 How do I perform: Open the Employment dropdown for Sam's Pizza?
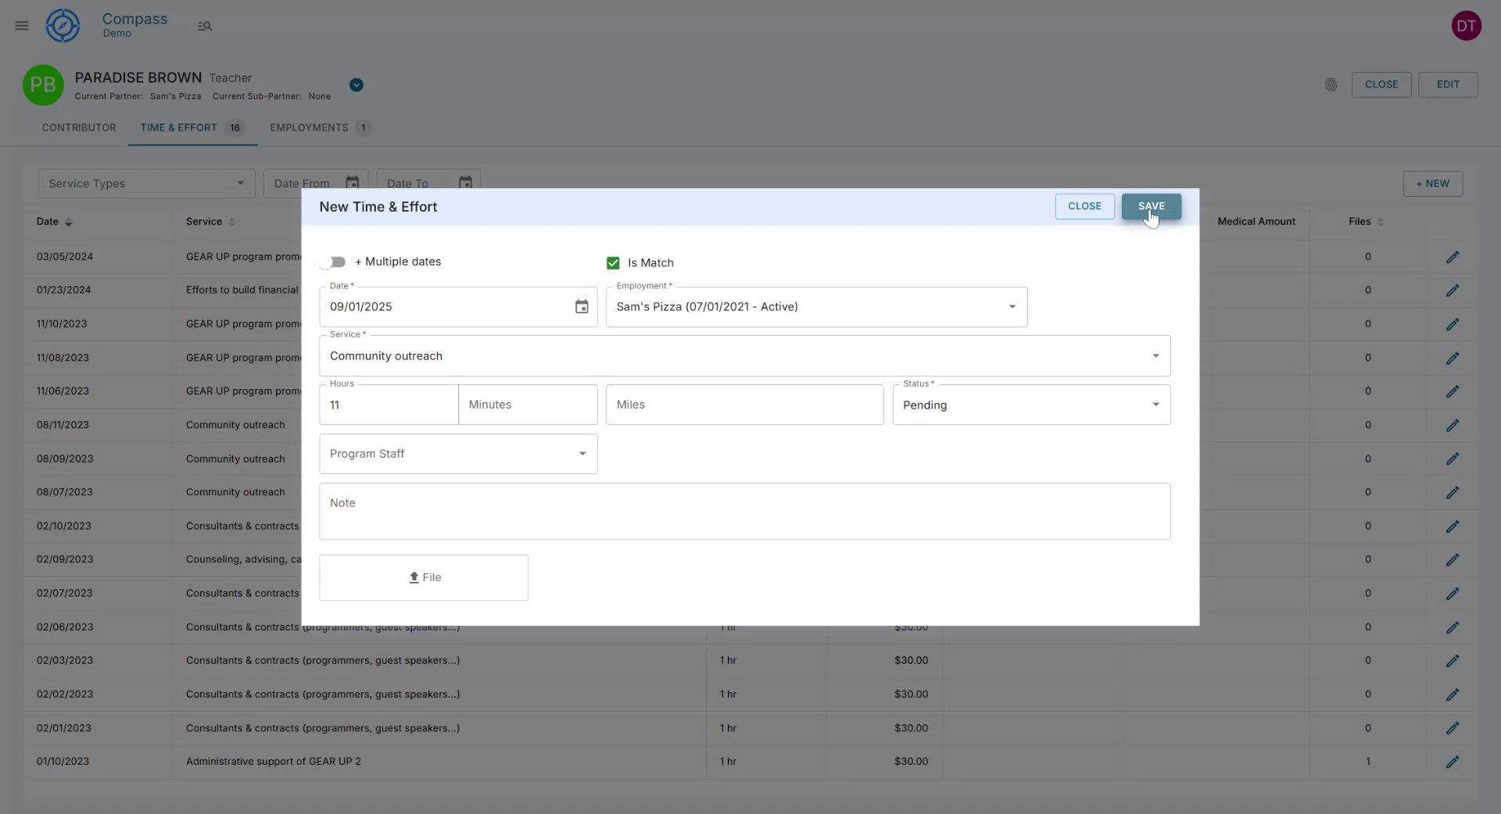click(x=1012, y=306)
